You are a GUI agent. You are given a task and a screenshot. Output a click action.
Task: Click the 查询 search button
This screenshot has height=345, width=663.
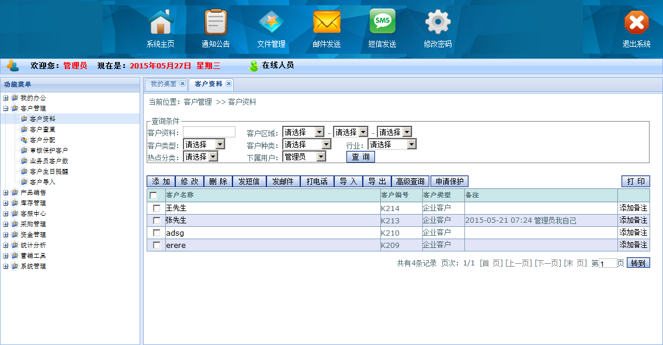[360, 157]
